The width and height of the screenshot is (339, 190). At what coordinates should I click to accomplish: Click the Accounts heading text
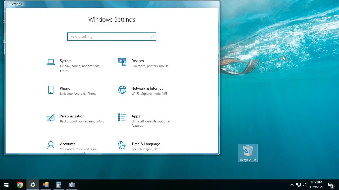click(68, 144)
